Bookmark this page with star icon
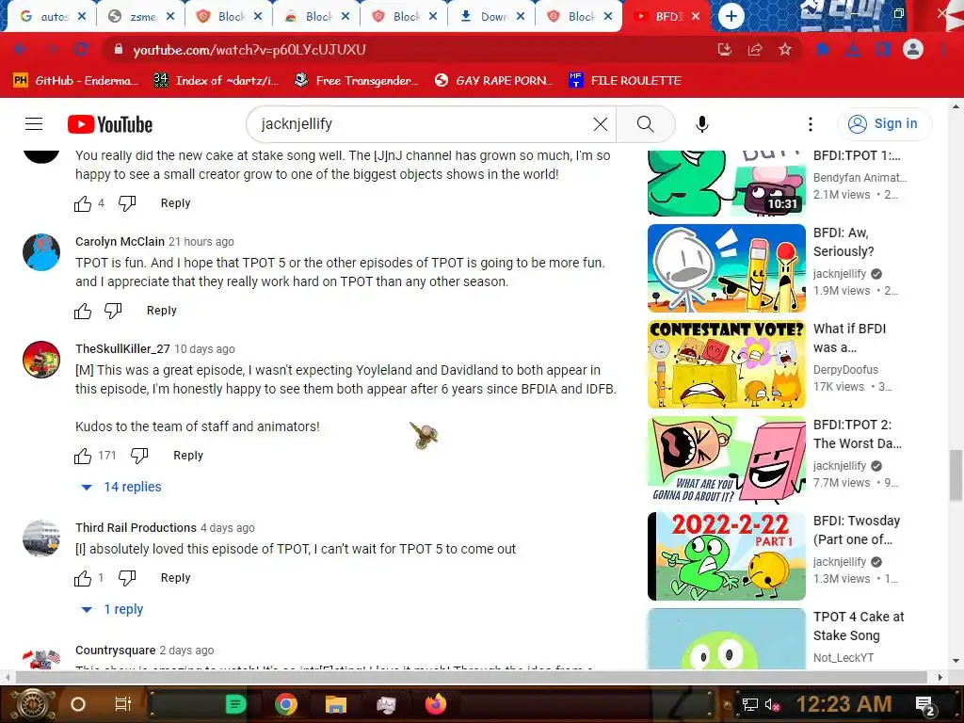Screen dimensions: 964x723 point(785,50)
